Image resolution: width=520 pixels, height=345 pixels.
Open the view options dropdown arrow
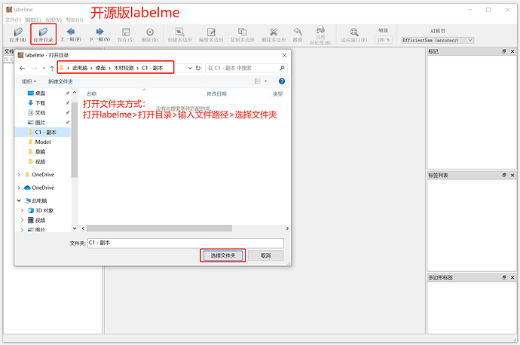[265, 81]
